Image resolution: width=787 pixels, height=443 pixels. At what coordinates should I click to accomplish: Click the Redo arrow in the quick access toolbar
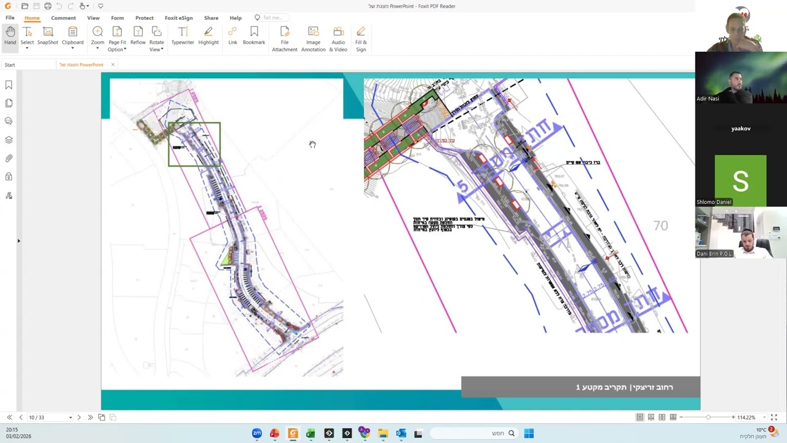pos(71,6)
